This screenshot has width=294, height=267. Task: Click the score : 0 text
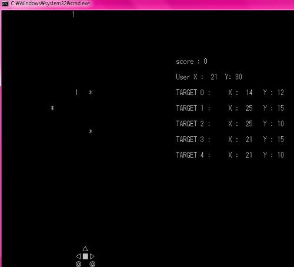tap(192, 62)
